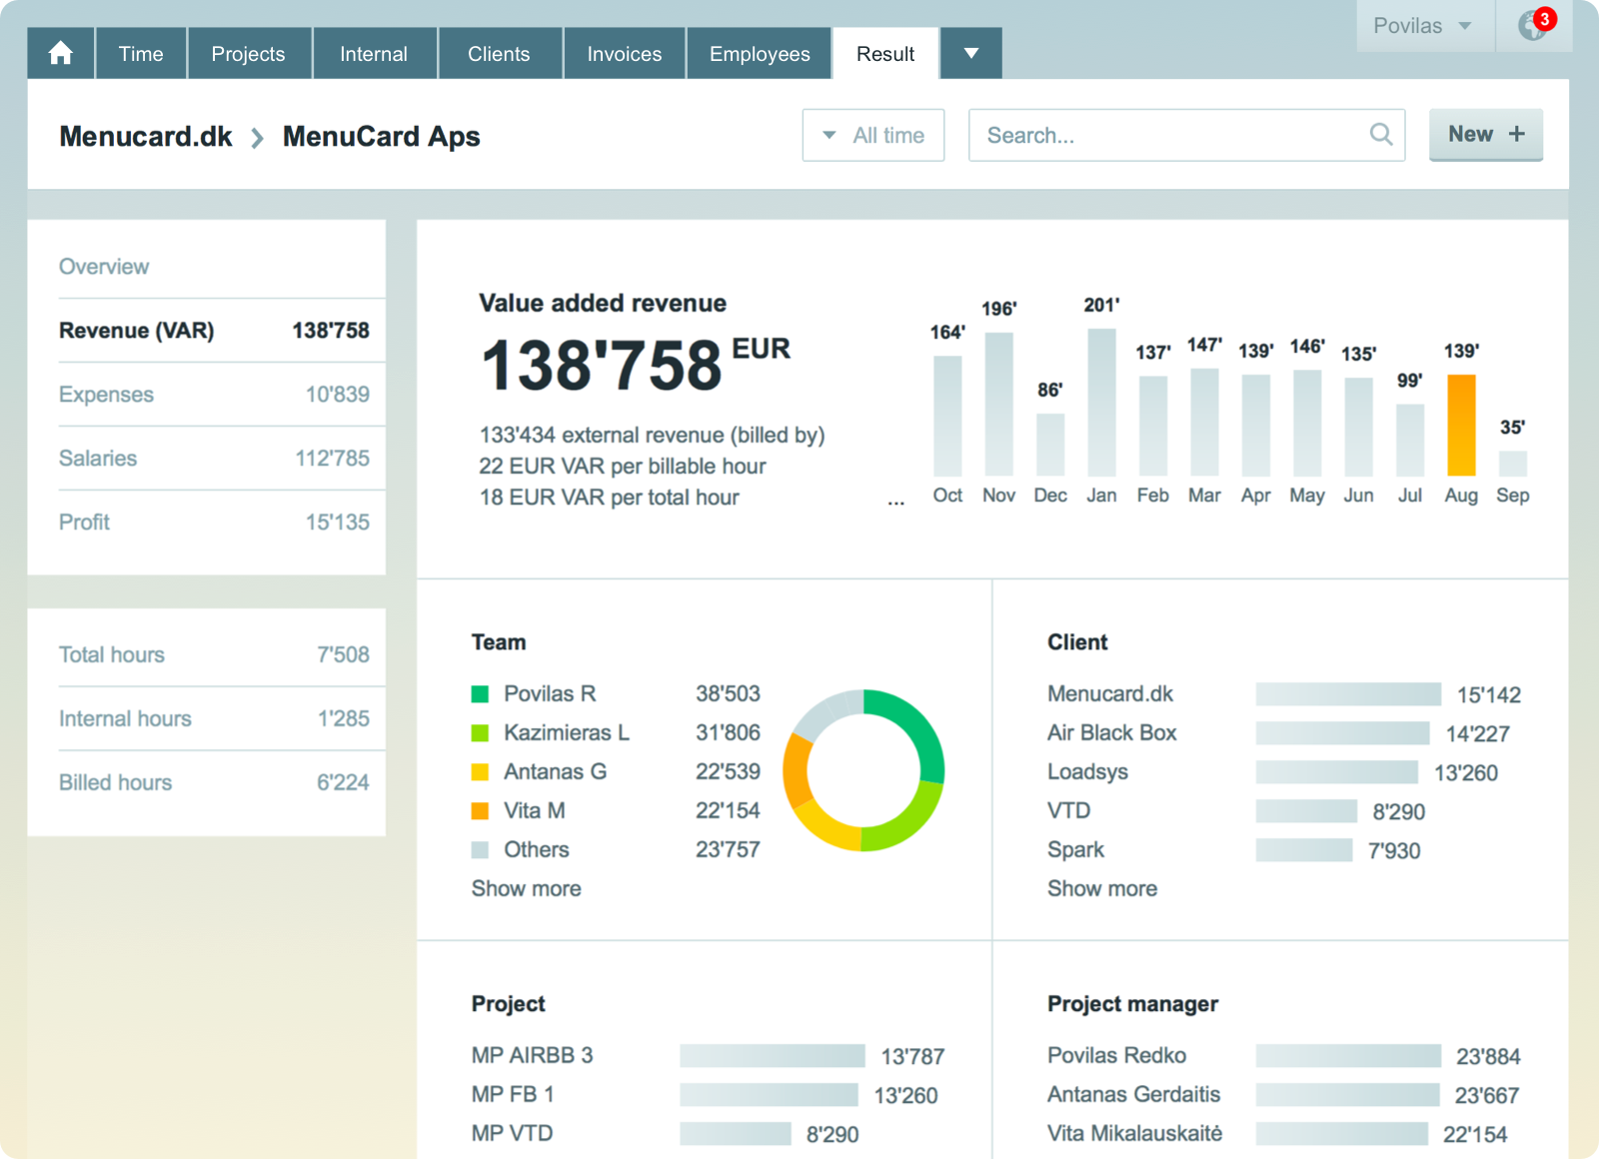
Task: Focus the Search input field
Action: [x=1169, y=135]
